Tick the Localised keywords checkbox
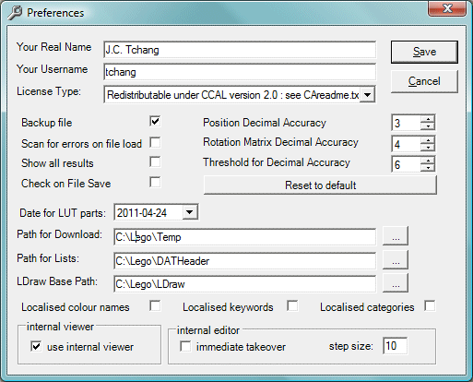Image resolution: width=473 pixels, height=382 pixels. coord(292,306)
